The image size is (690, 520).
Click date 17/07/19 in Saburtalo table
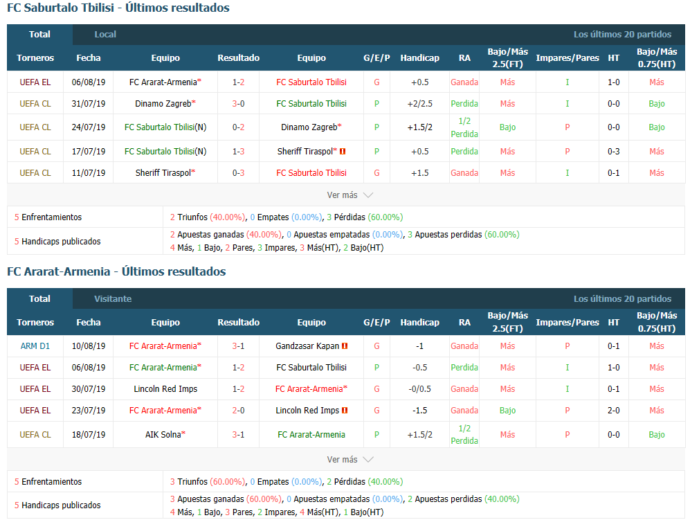click(x=89, y=152)
